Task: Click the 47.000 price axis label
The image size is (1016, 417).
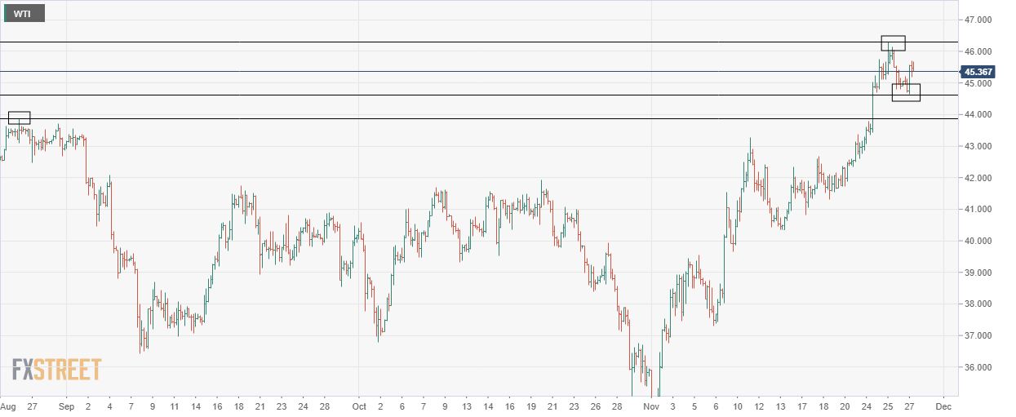Action: [x=978, y=20]
